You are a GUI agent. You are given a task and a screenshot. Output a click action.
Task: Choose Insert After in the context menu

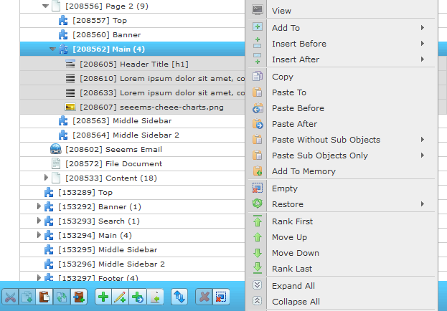(342, 59)
